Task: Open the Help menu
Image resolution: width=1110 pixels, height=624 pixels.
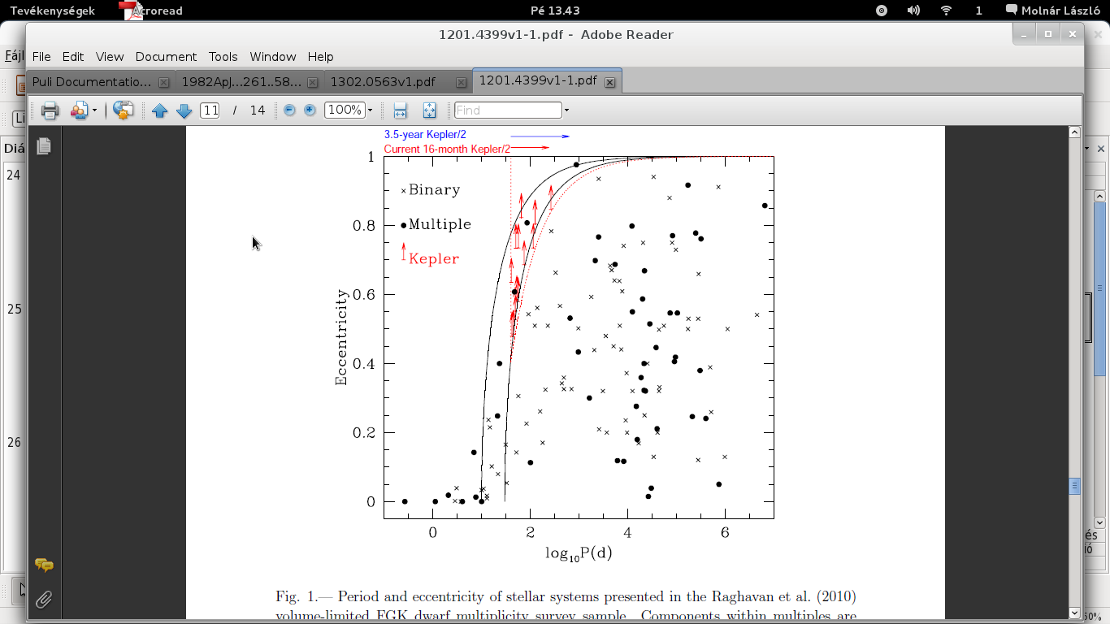Action: pos(320,57)
